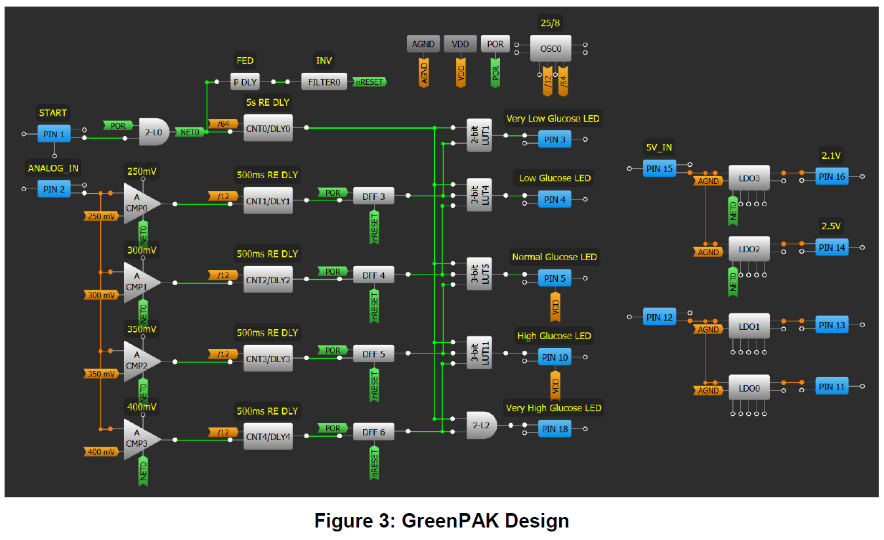The height and width of the screenshot is (540, 884).
Task: Click the LDO1 regulator block
Action: [x=749, y=326]
